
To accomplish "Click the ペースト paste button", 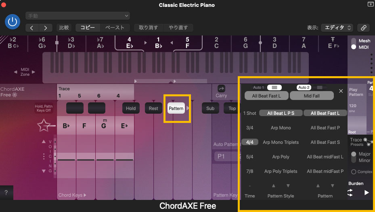I will [115, 28].
